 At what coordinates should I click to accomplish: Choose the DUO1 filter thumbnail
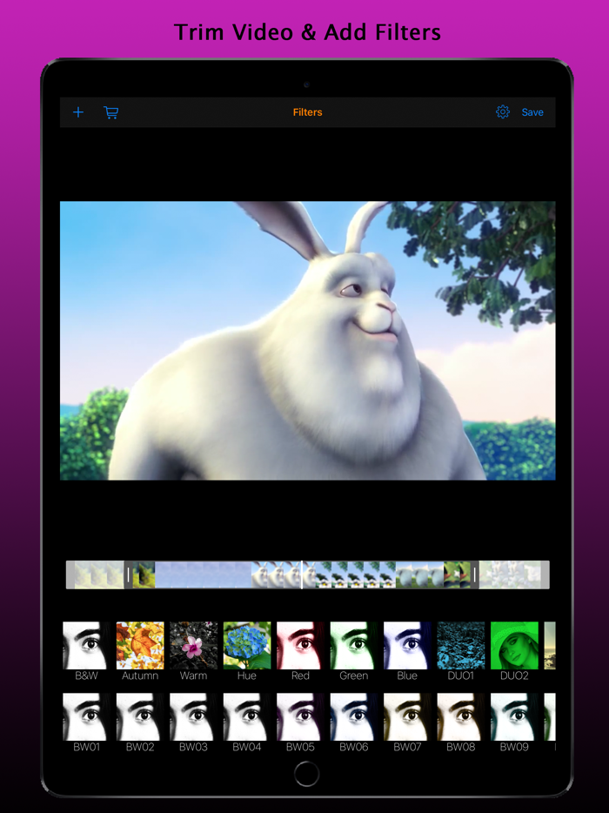461,646
